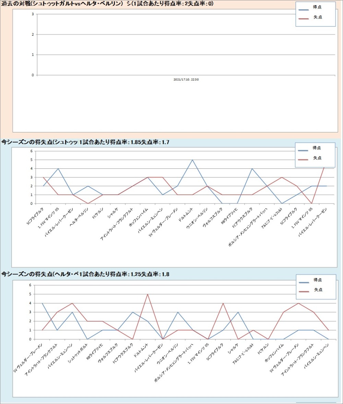Select the 2021/17.10. 22:30 date axis label

click(186, 80)
